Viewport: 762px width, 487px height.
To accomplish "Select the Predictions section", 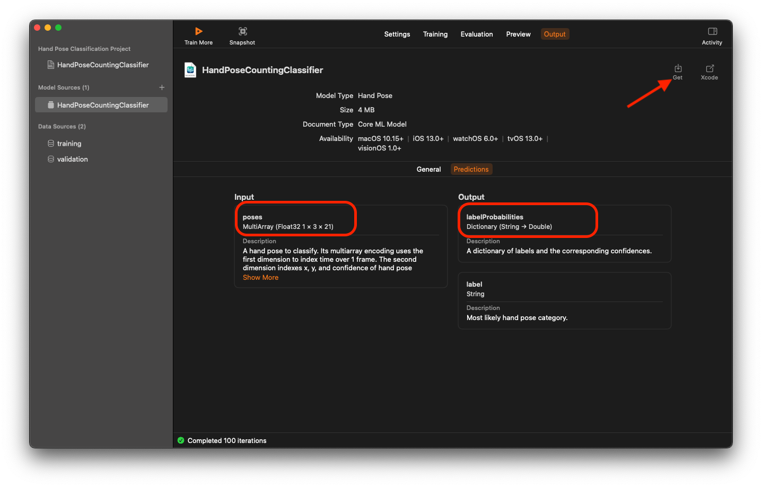I will tap(471, 169).
